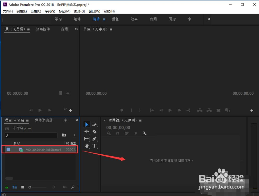Image resolution: width=259 pixels, height=196 pixels.
Task: Click the Project panel search field
Action: (31, 135)
